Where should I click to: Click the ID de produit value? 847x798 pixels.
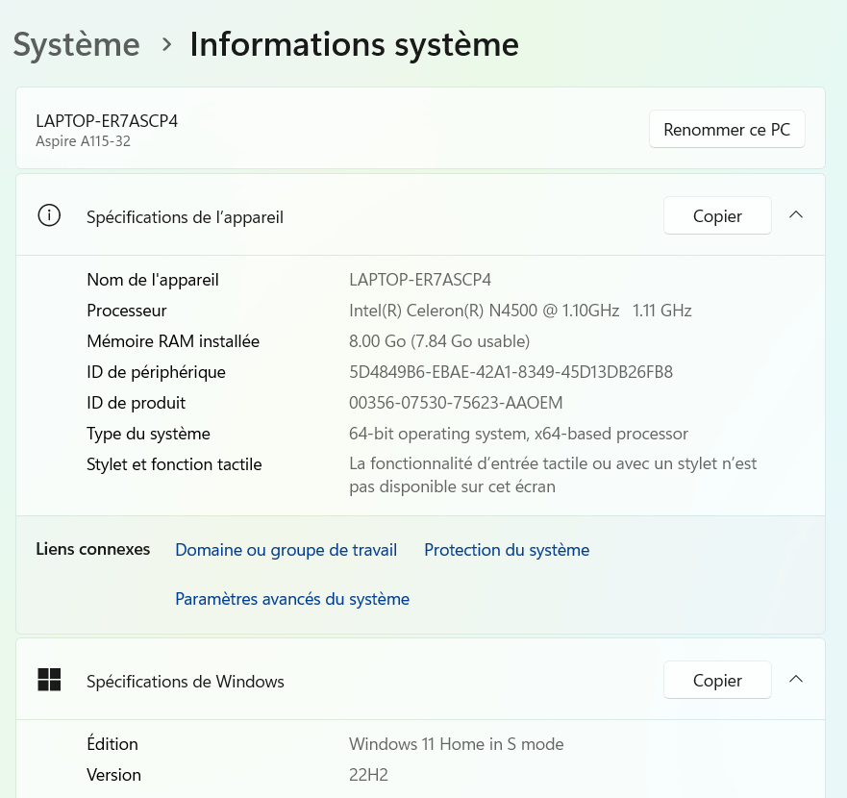456,403
